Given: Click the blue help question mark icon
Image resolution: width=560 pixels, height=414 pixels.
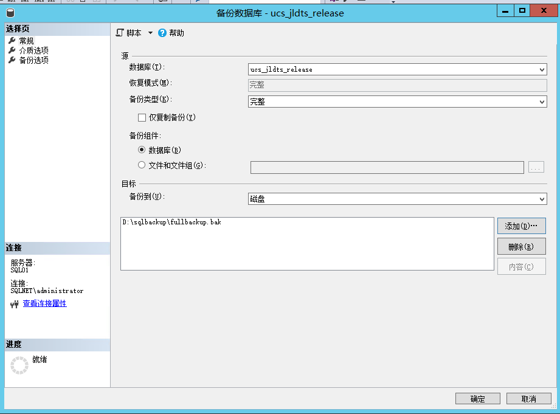Looking at the screenshot, I should pos(162,33).
